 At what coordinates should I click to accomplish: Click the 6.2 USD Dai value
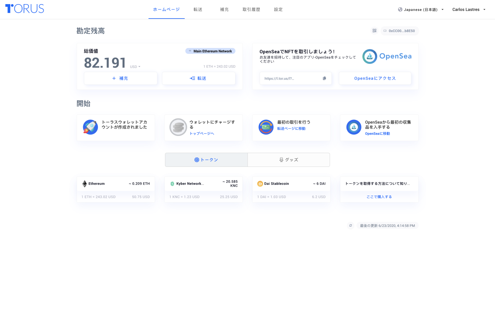[319, 197]
